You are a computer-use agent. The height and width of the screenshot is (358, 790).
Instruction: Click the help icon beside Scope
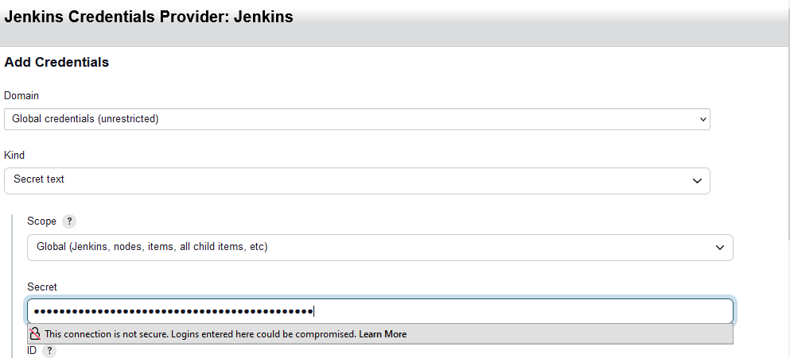69,221
